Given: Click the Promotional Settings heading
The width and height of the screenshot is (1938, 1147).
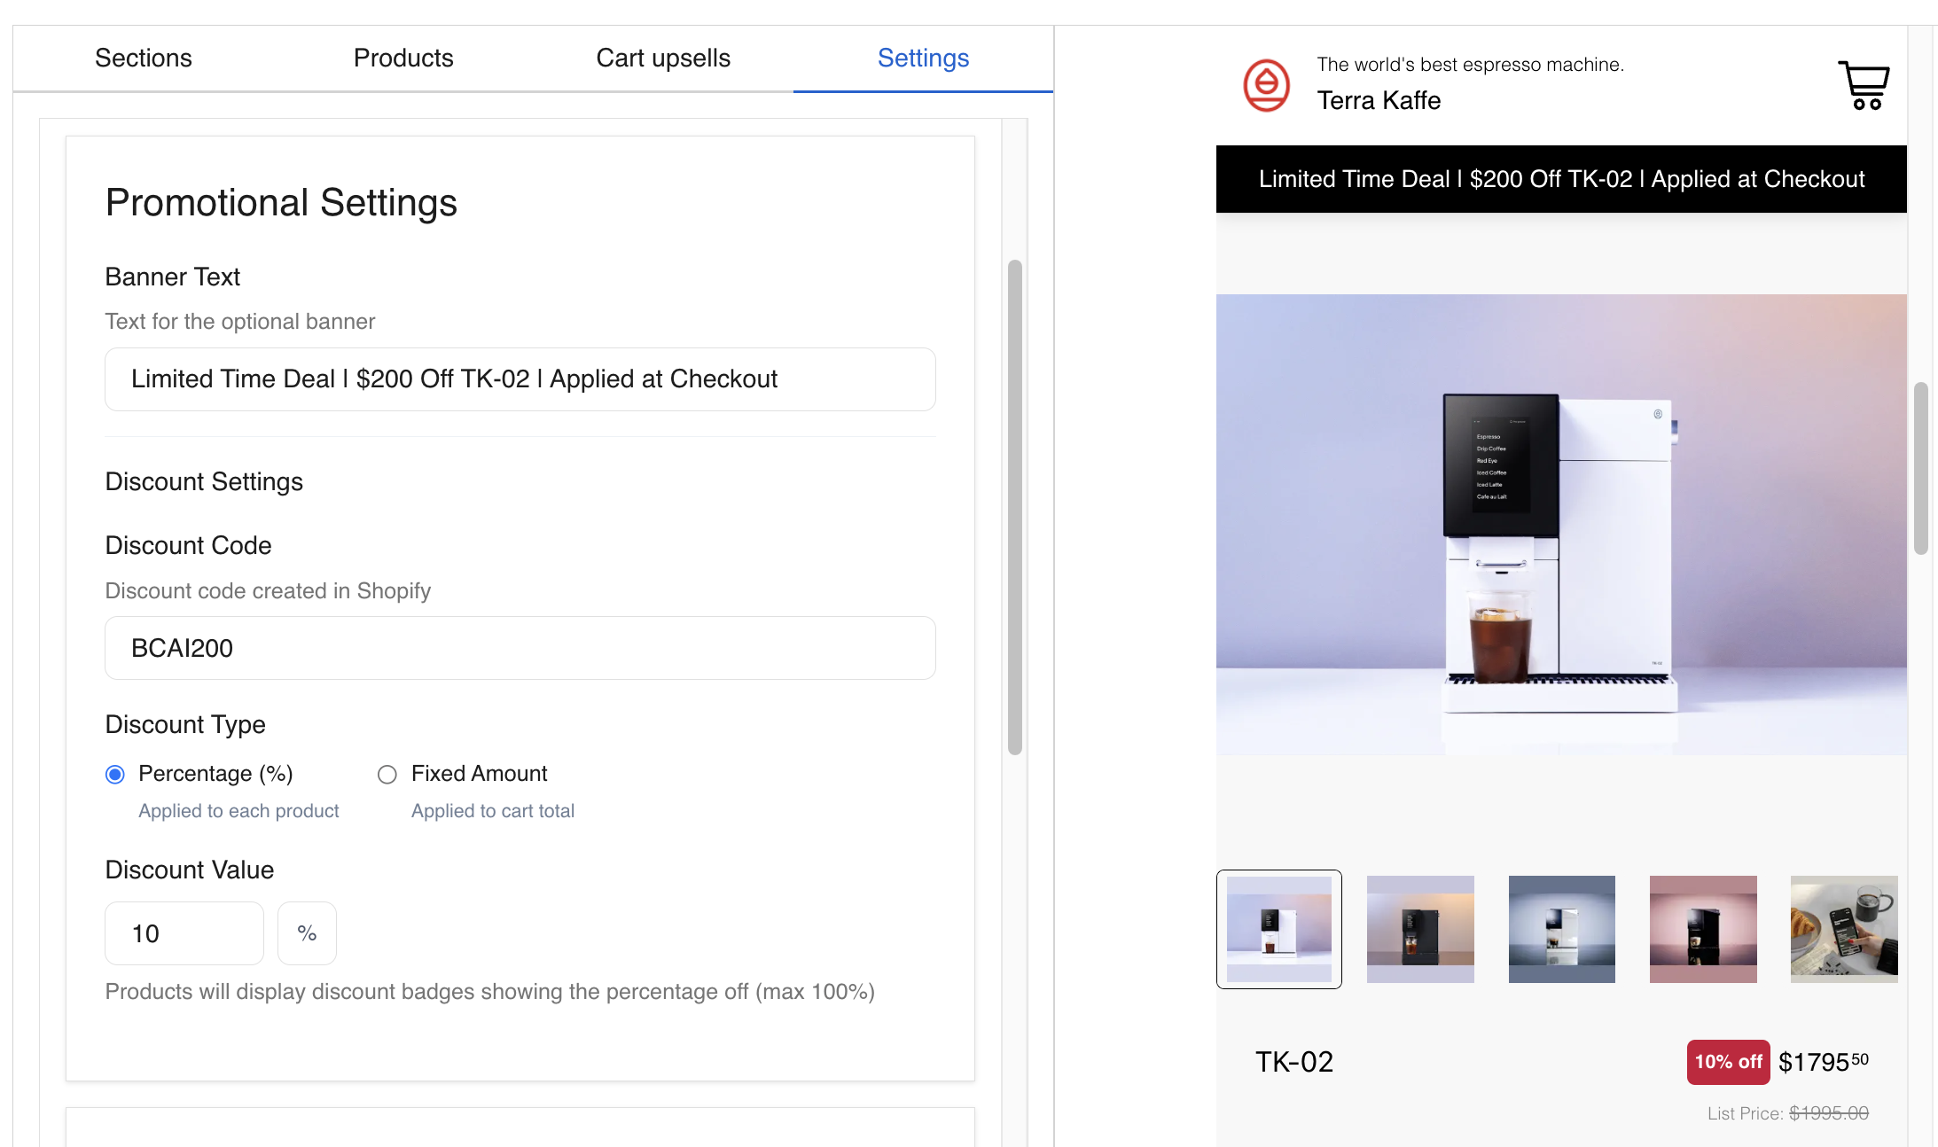Looking at the screenshot, I should pos(281,203).
